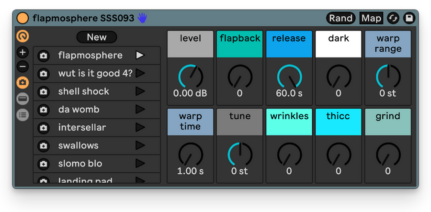Click the blue release macro label

(289, 44)
